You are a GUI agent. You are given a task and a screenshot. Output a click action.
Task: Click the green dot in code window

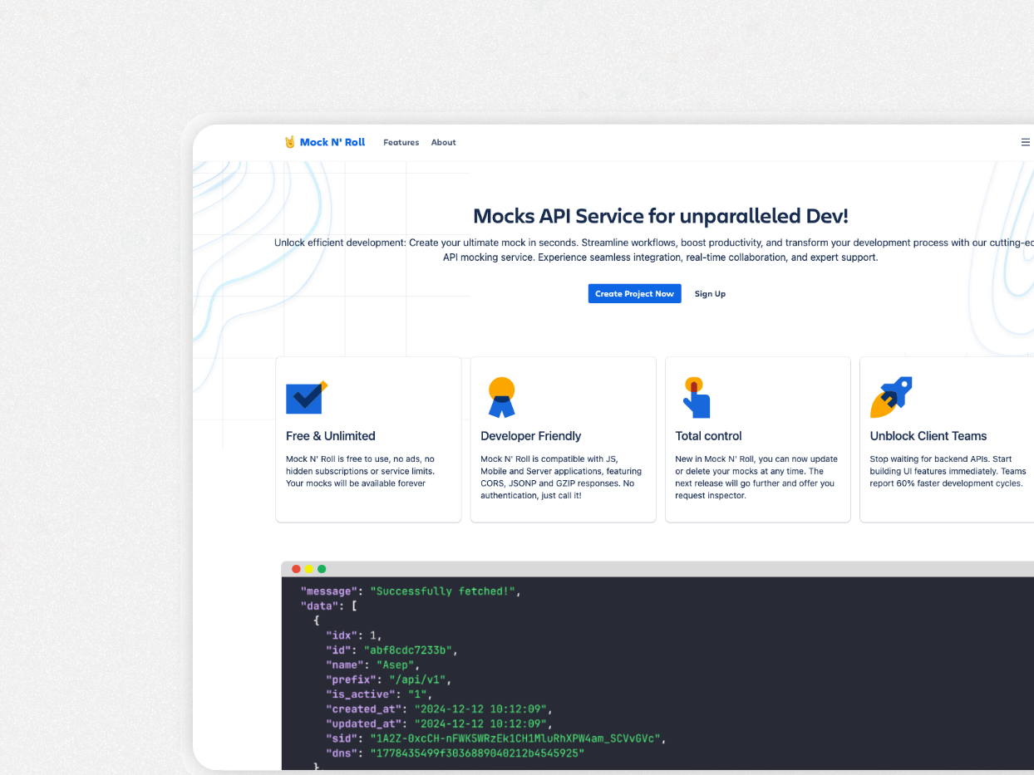(322, 569)
